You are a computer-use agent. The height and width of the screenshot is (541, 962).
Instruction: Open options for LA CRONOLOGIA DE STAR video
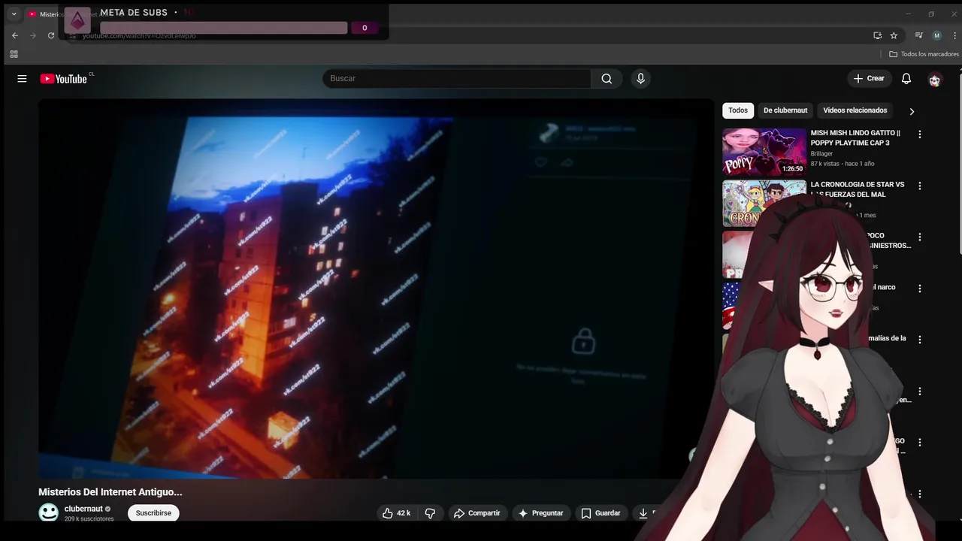click(x=919, y=186)
